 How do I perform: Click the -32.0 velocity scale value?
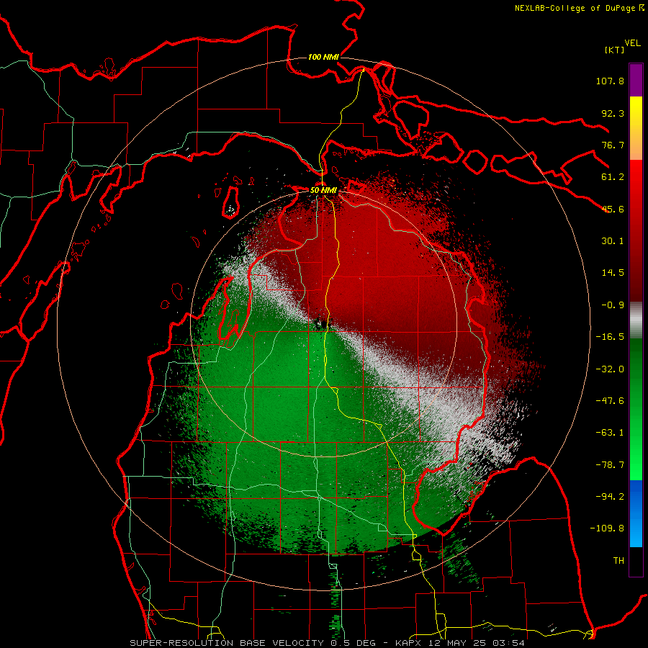coord(610,369)
